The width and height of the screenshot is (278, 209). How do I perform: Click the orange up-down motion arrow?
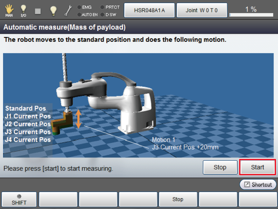point(78,119)
